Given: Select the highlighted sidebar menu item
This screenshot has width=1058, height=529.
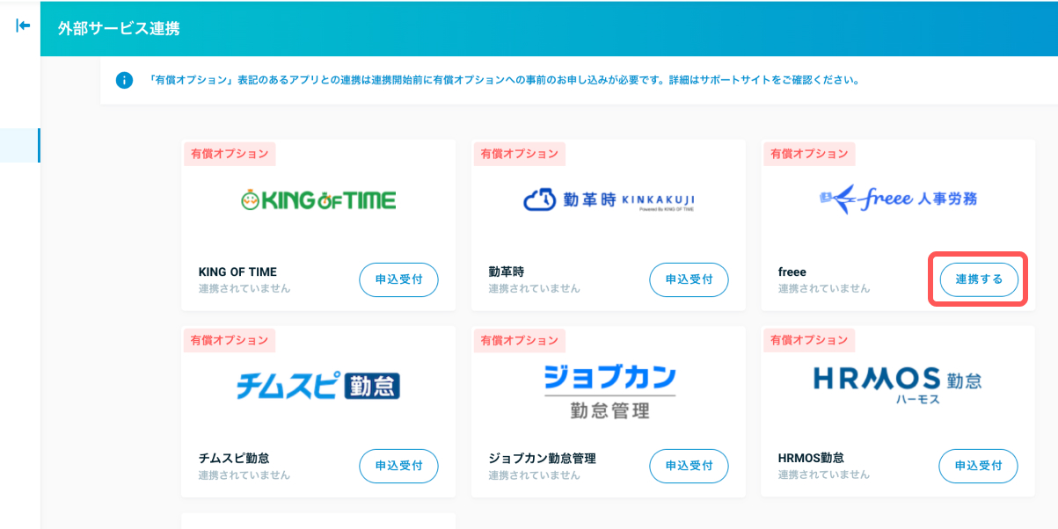Looking at the screenshot, I should coord(19,145).
